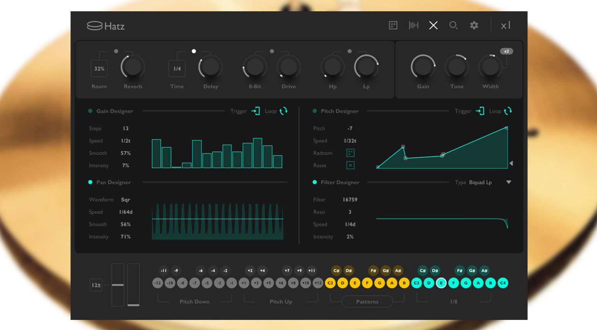The image size is (597, 330).
Task: Click the -7 pitch down key
Action: click(x=194, y=283)
